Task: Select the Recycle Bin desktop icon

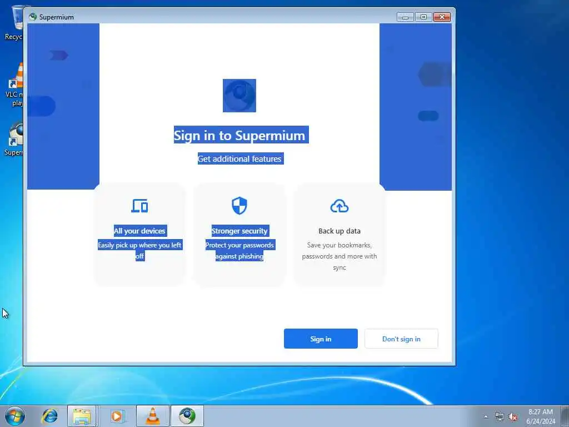Action: tap(13, 23)
